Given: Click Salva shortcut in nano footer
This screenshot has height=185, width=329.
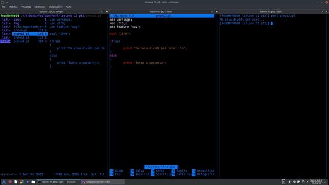Looking at the screenshot, I should pos(137,171).
